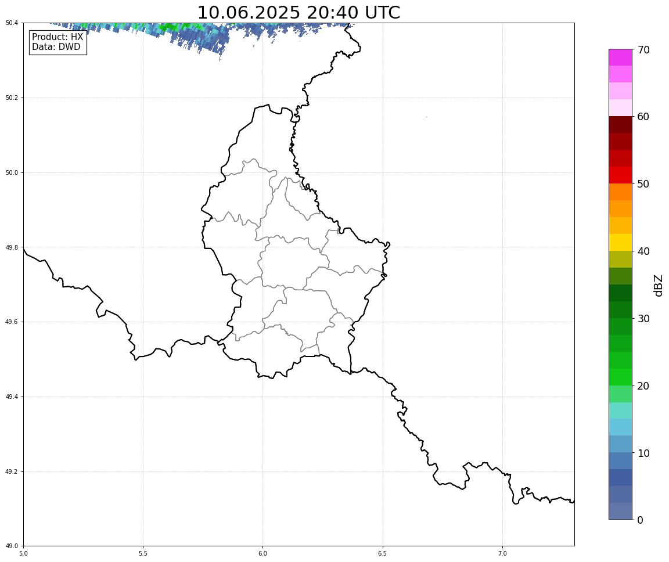669x562 pixels.
Task: Click the latitude axis label 50.4
Action: pos(12,23)
